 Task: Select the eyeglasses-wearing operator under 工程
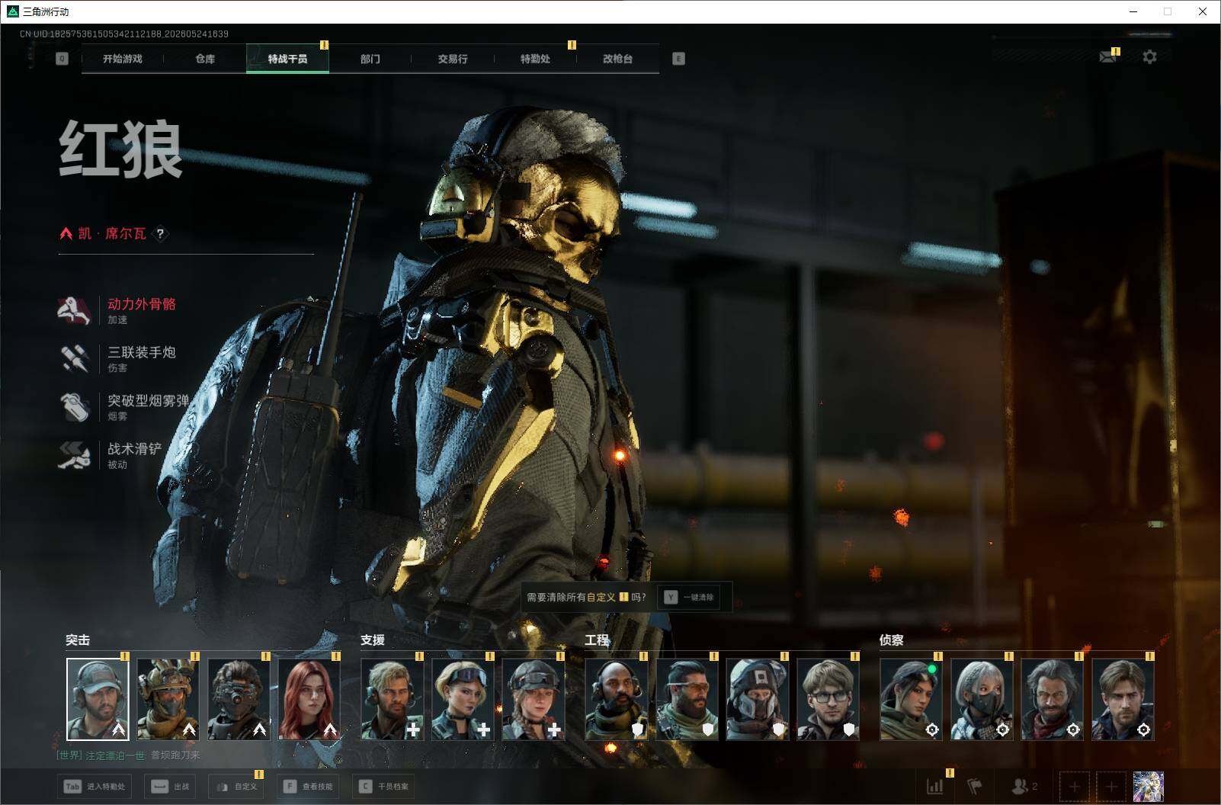(828, 699)
